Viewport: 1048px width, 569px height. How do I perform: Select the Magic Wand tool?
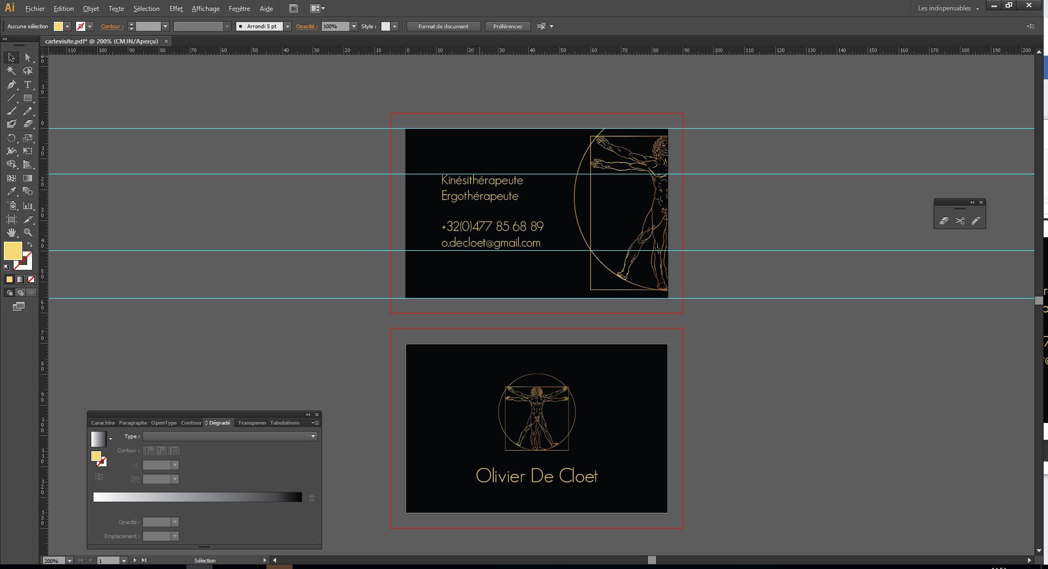(11, 71)
